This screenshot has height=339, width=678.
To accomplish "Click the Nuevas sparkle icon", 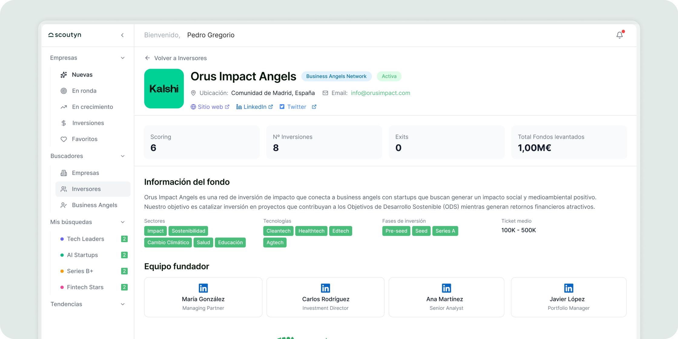I will [x=64, y=75].
